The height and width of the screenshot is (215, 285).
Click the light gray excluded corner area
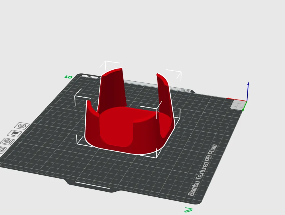tap(237, 105)
